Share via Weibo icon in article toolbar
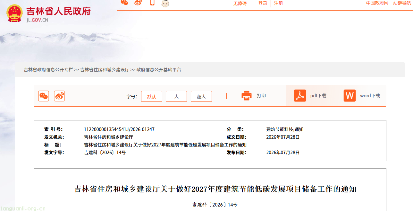Screen dimensions: 413x211 click(x=59, y=96)
